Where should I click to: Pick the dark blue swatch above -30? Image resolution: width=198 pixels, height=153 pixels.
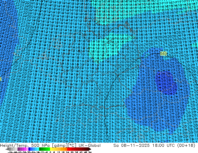pyautogui.click(x=29, y=149)
